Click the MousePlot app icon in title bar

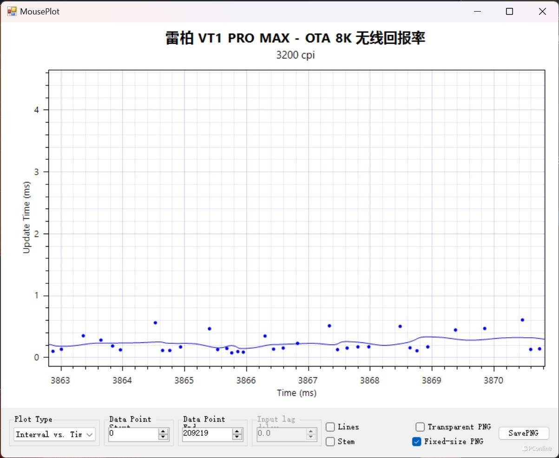click(12, 11)
